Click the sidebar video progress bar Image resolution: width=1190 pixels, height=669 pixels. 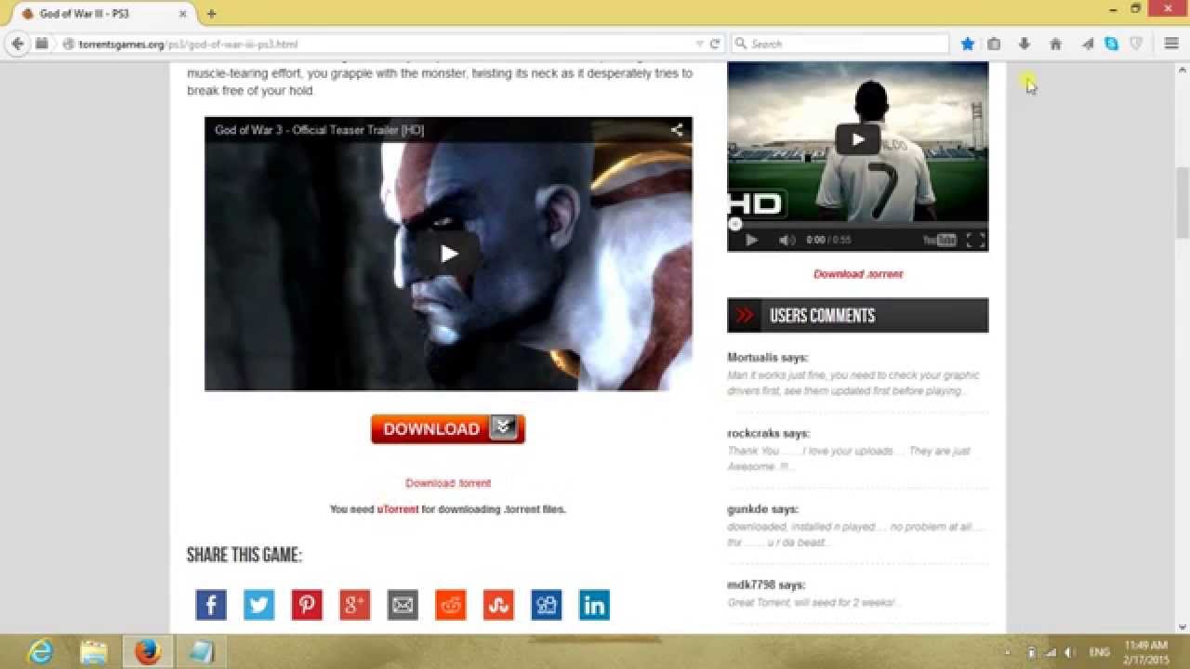click(x=857, y=224)
